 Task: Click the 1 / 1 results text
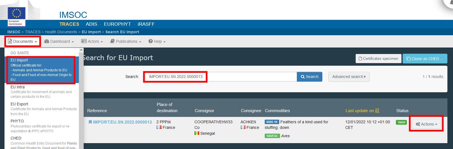click(x=433, y=77)
